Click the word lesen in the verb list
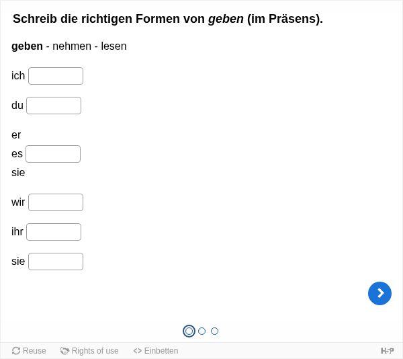This screenshot has height=359, width=403. [114, 46]
